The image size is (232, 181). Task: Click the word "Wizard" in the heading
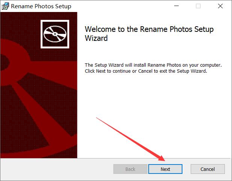click(x=96, y=38)
